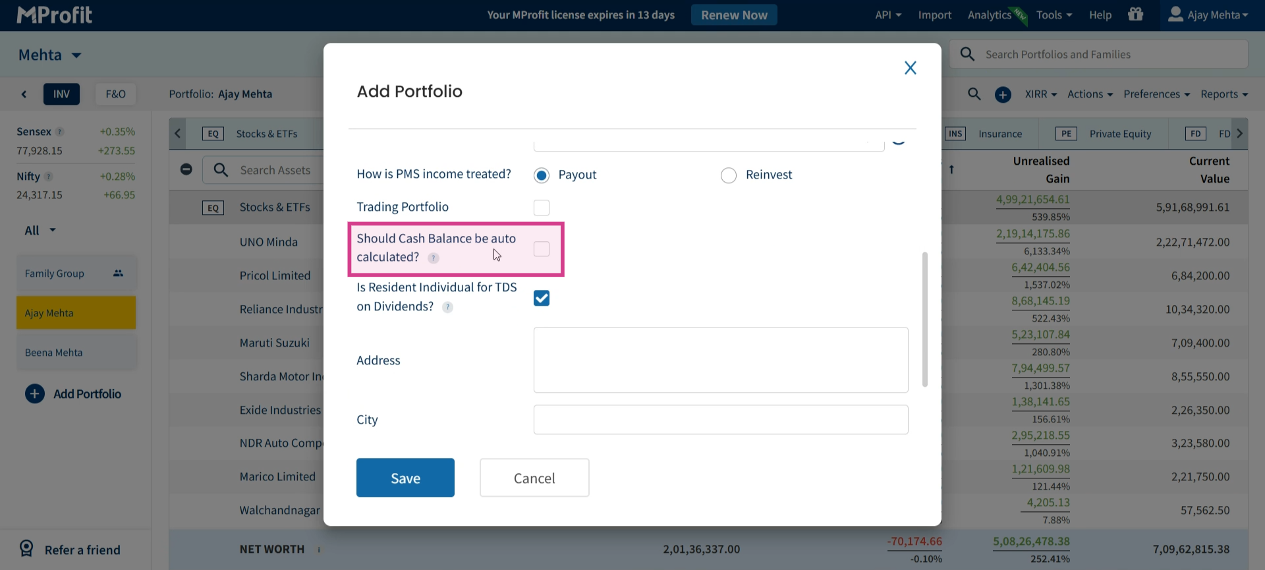Select the Family Group portfolio
Image resolution: width=1265 pixels, height=570 pixels.
(x=76, y=273)
